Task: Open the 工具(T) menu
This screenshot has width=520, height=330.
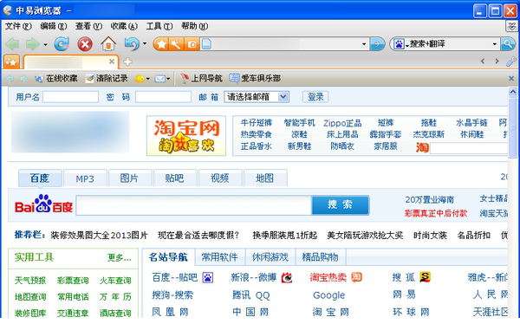Action: (x=159, y=26)
